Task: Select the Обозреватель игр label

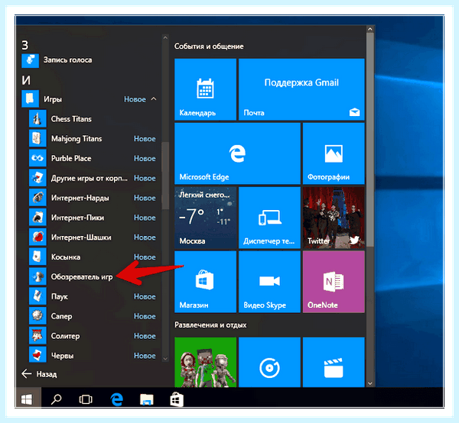Action: 82,277
